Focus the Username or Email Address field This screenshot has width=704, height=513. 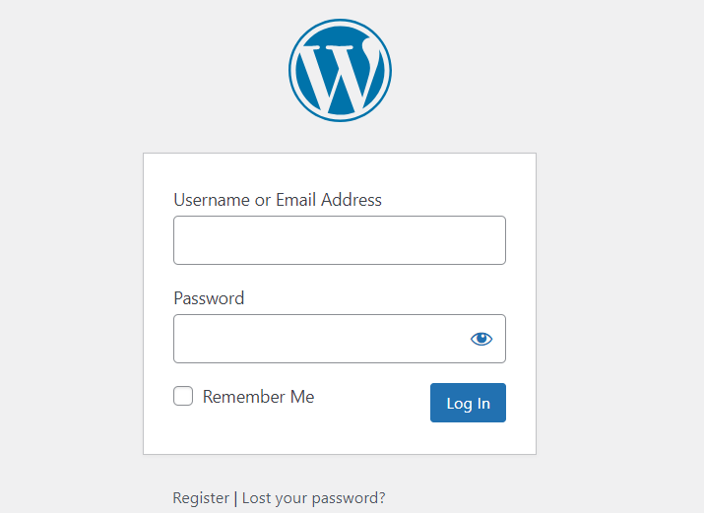(x=339, y=240)
